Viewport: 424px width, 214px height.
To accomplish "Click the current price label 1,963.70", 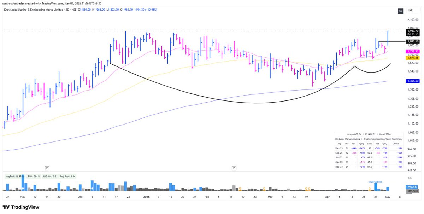I will click(413, 31).
